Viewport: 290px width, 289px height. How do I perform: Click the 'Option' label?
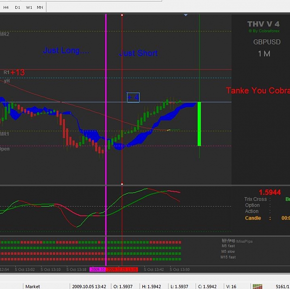pyautogui.click(x=252, y=205)
